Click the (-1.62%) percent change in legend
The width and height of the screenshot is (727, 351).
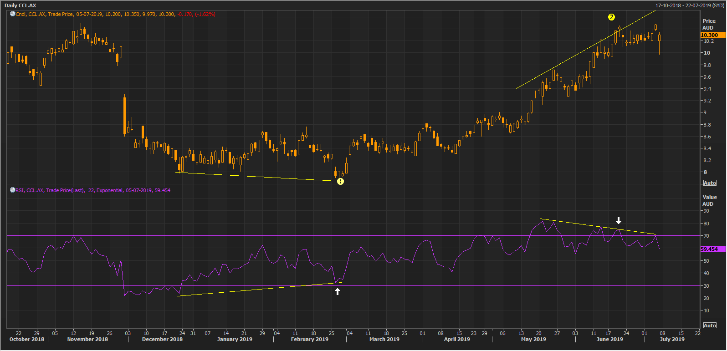pos(205,14)
